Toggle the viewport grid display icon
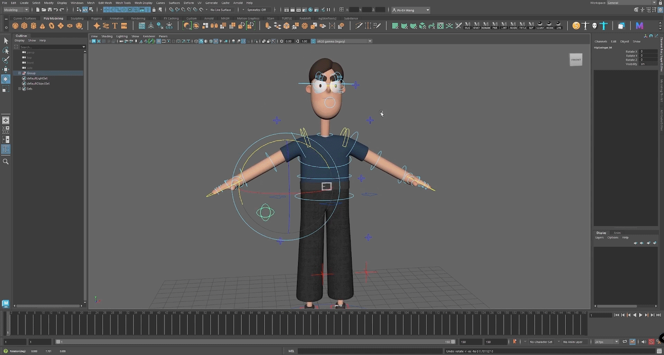 point(158,41)
